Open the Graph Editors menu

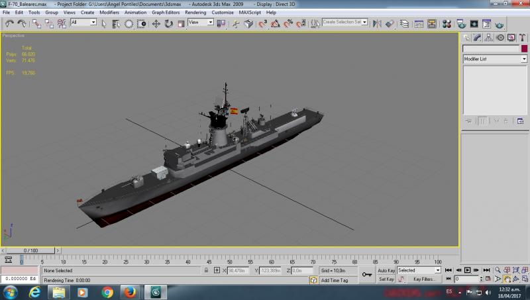166,12
